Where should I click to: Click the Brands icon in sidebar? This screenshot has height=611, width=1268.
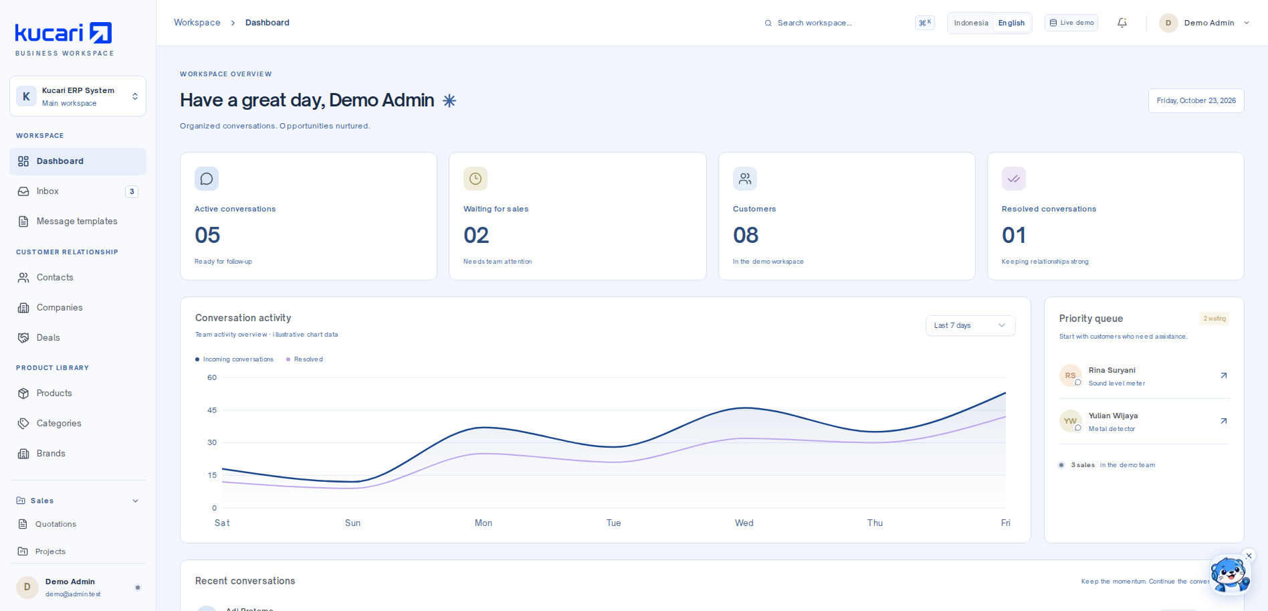pos(23,454)
